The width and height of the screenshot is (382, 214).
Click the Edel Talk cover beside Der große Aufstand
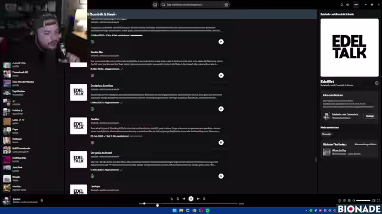(78, 159)
